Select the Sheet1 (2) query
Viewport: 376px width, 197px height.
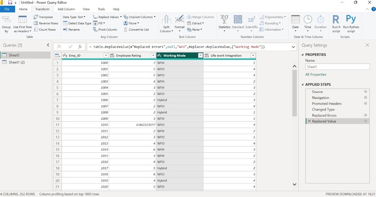26,62
